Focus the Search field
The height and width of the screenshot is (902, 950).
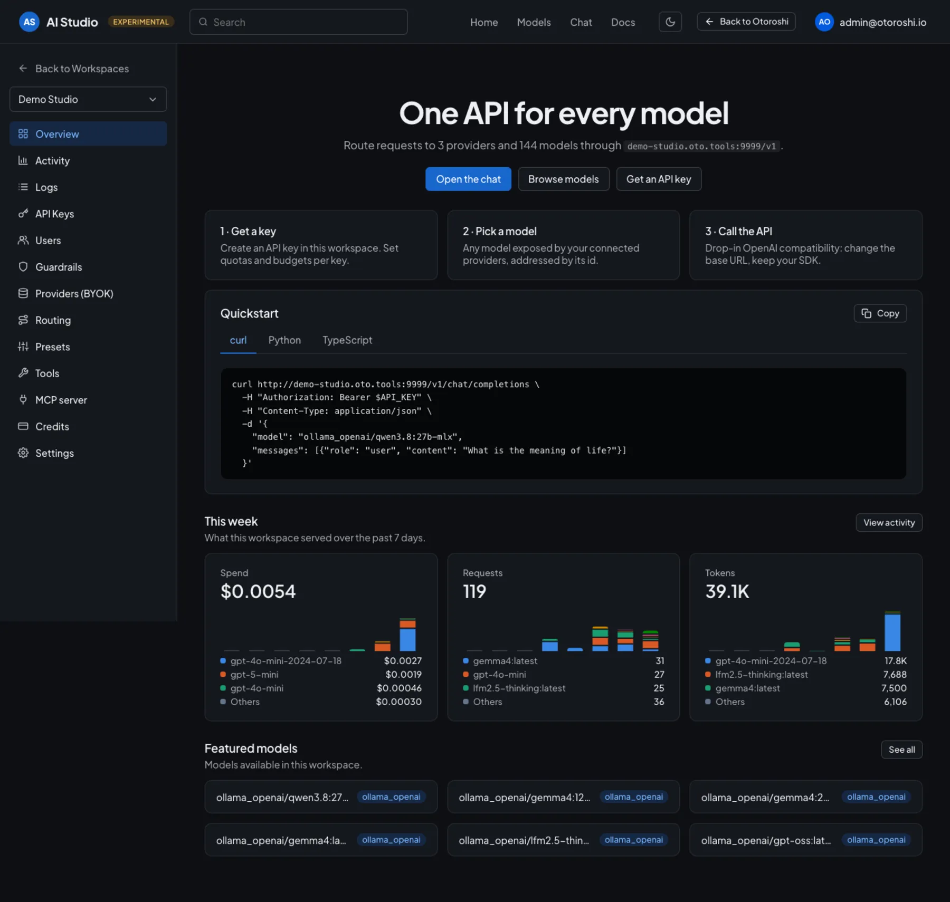coord(298,22)
